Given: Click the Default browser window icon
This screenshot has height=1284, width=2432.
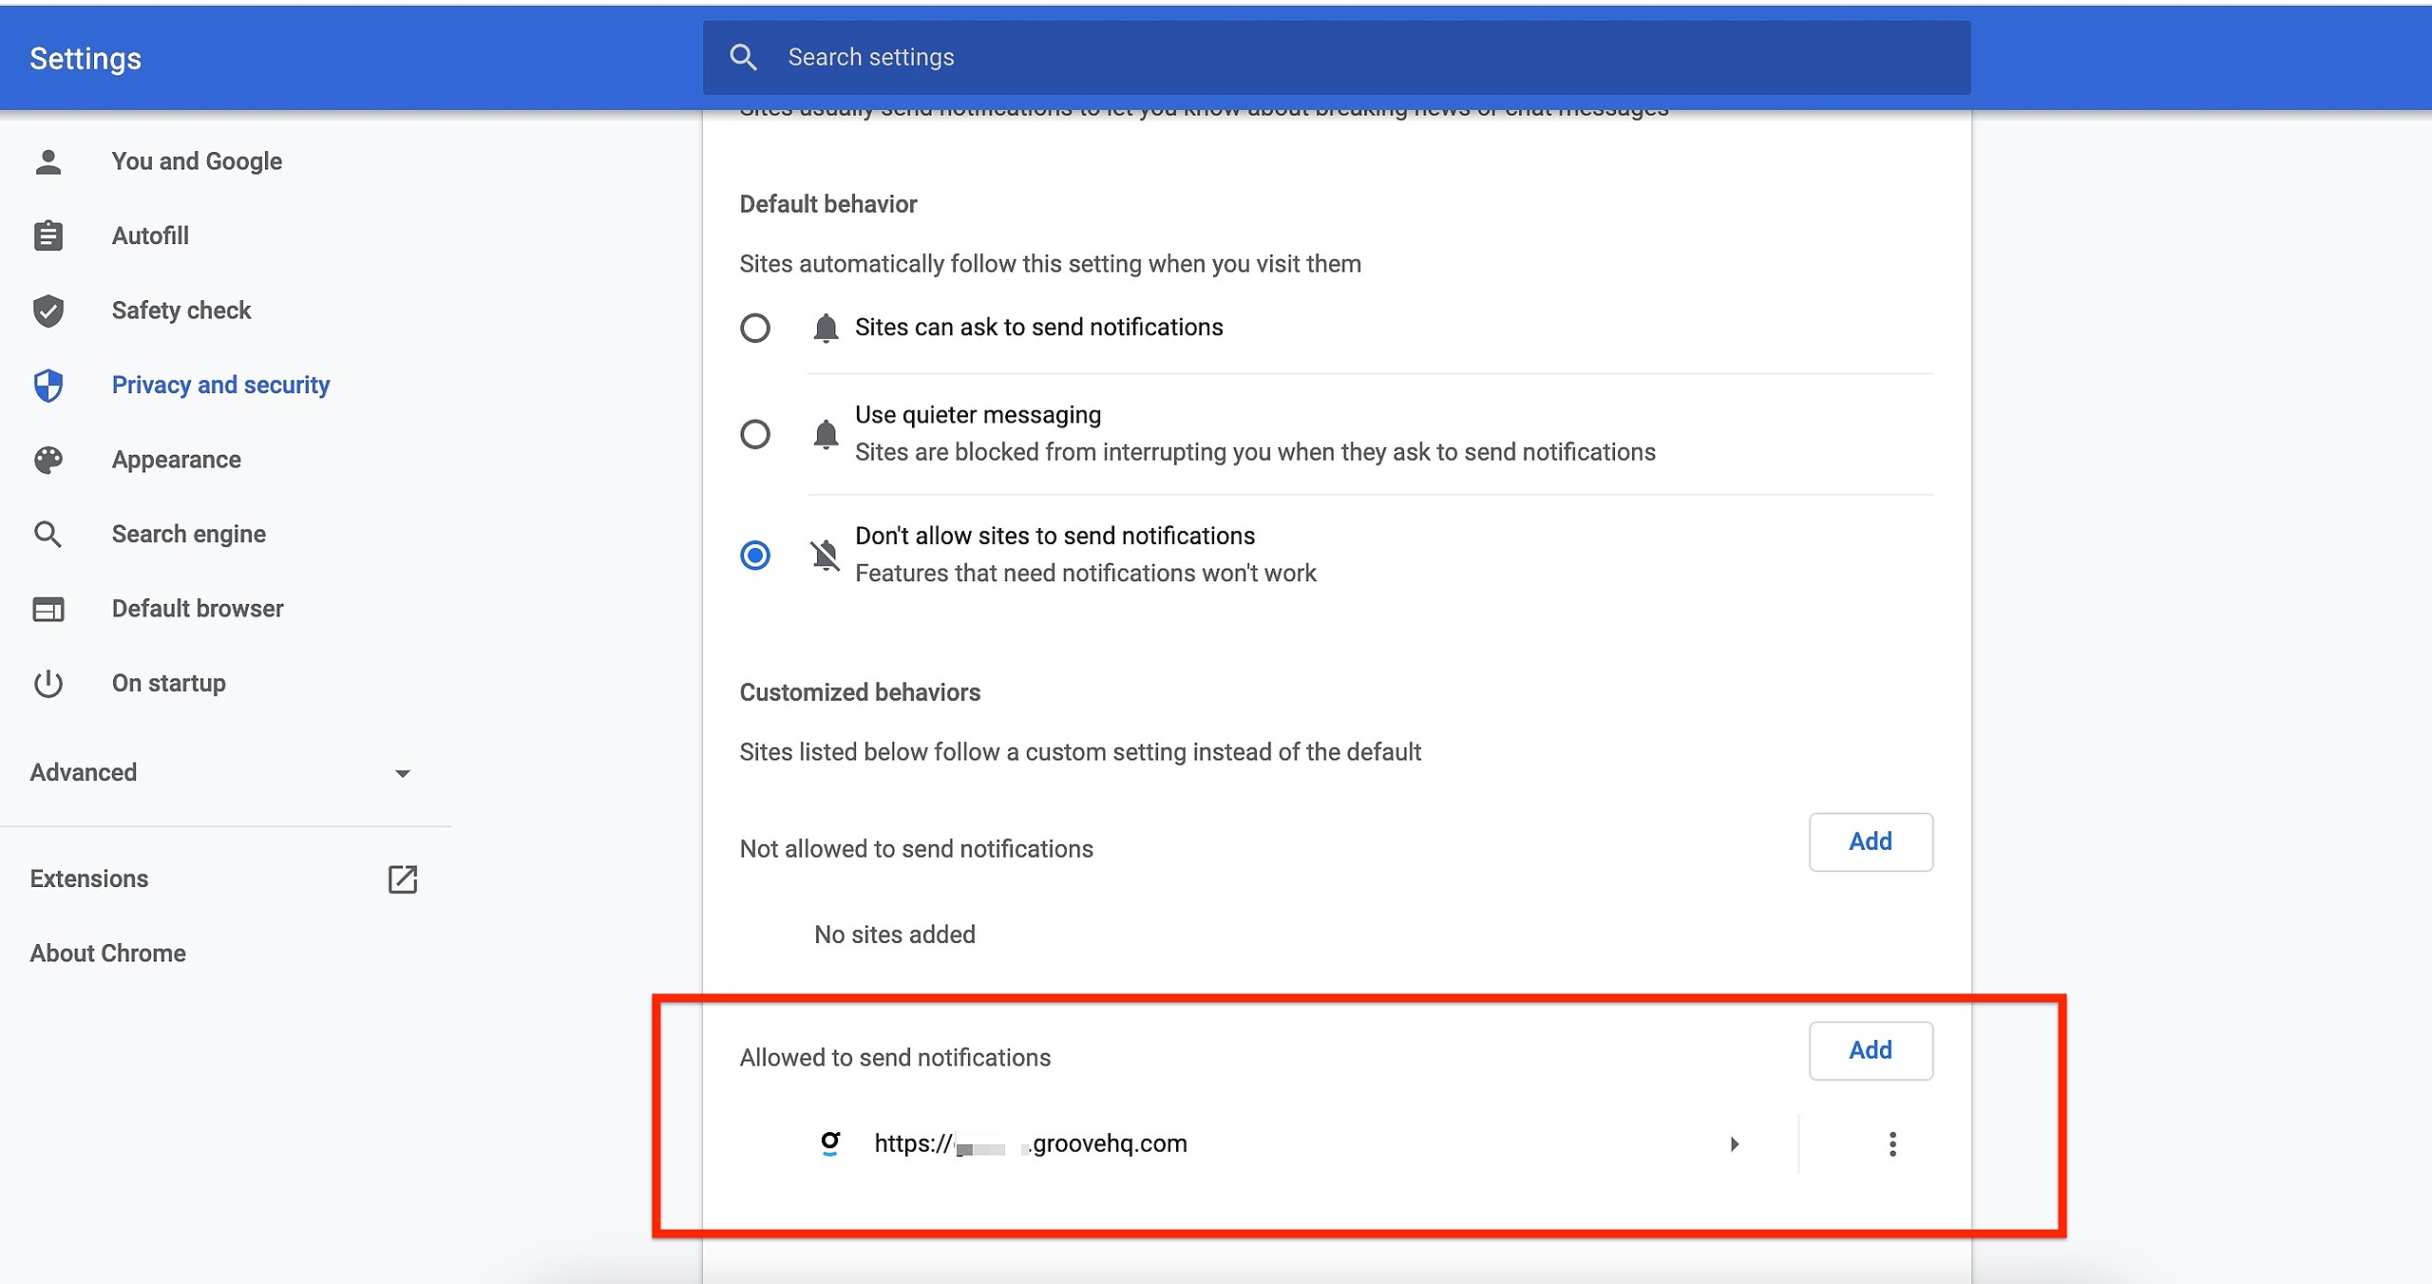Looking at the screenshot, I should pyautogui.click(x=48, y=609).
